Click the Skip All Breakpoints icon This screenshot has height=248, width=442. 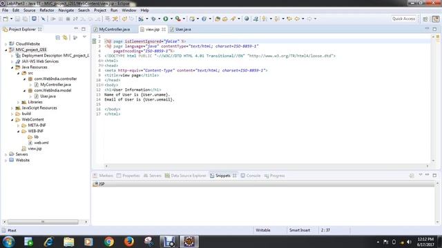[43, 19]
